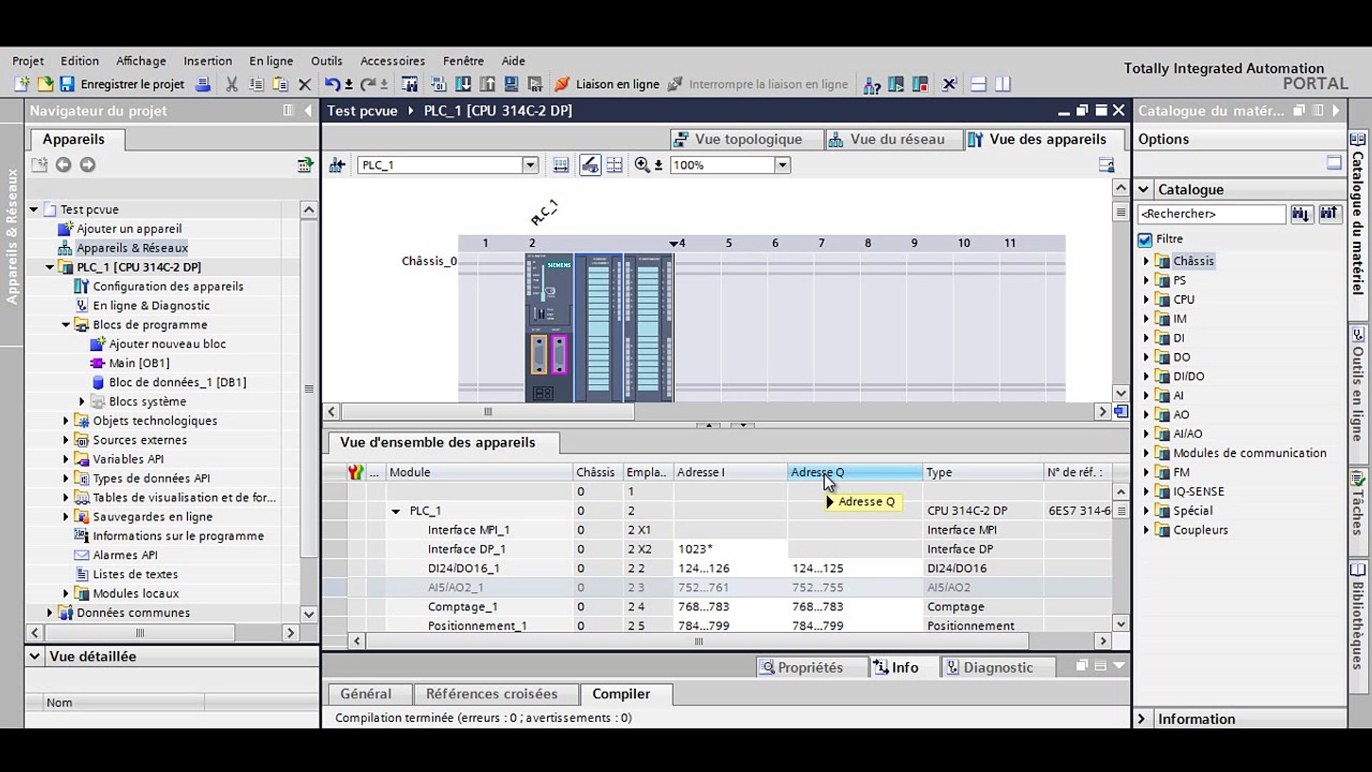Click the undo arrow icon
1372x772 pixels.
coord(332,84)
